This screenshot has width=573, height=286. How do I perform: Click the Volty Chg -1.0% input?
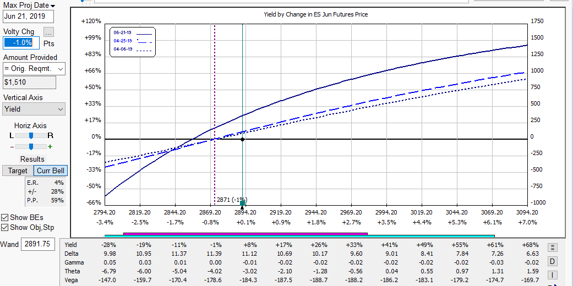click(x=21, y=43)
